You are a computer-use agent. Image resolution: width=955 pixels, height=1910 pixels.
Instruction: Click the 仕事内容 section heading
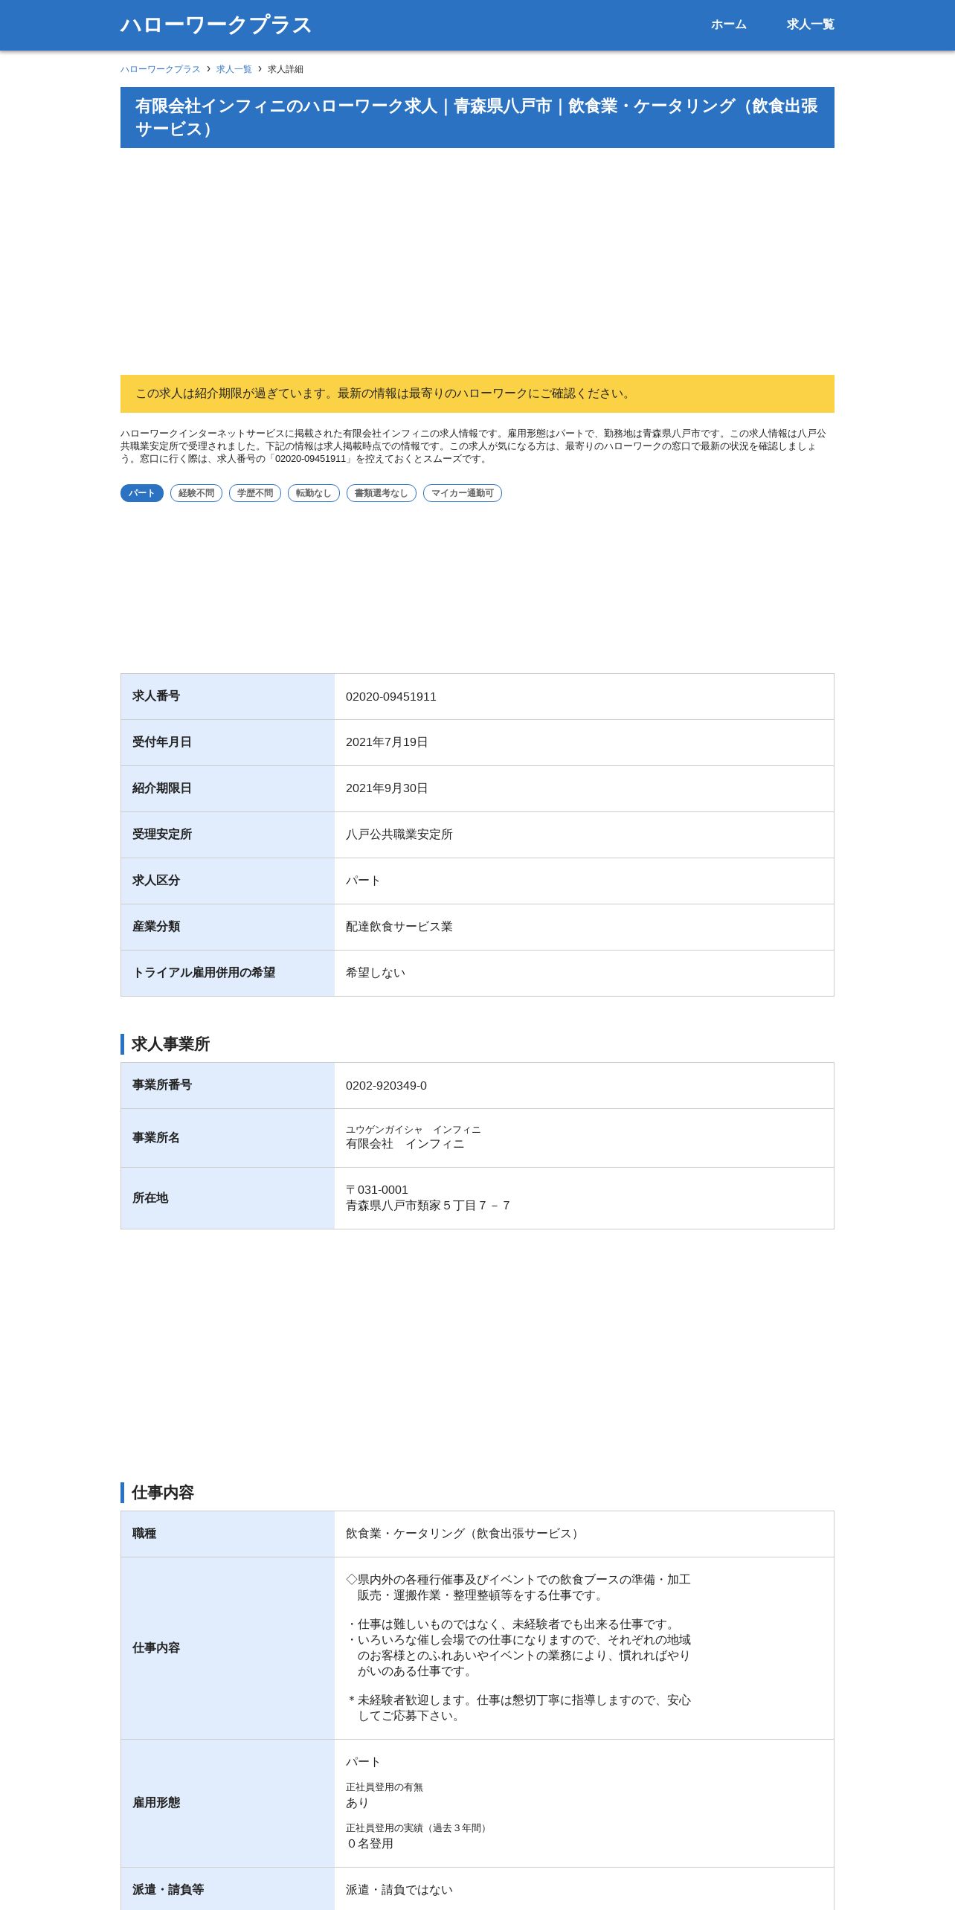[163, 1493]
